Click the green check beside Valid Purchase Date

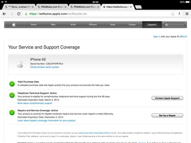click(12, 84)
